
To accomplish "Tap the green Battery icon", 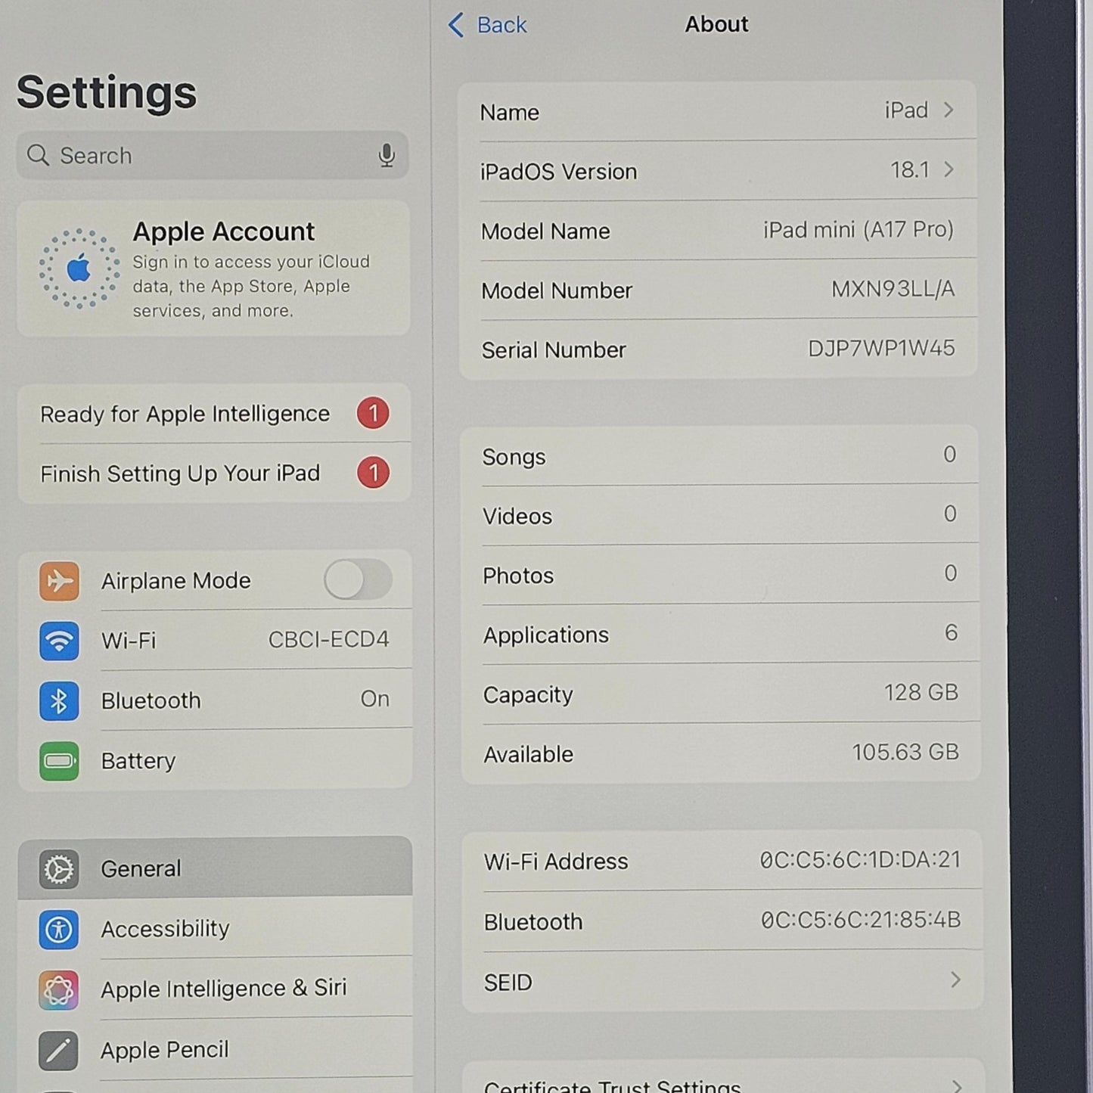I will point(59,761).
